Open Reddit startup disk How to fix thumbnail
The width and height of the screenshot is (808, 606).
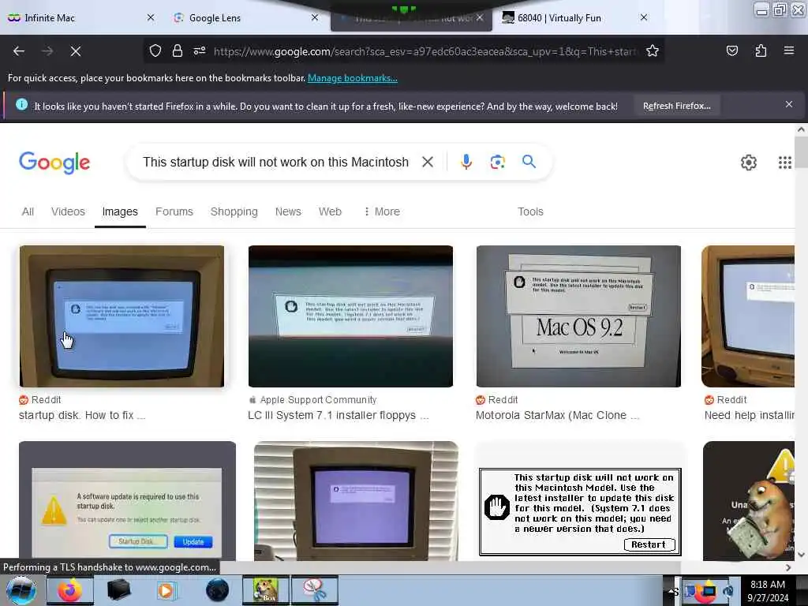(x=122, y=316)
